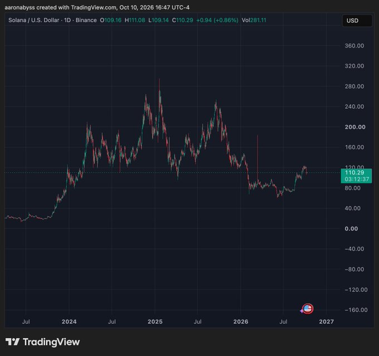379x356 pixels.
Task: Click the US flag economic event icon
Action: (308, 309)
